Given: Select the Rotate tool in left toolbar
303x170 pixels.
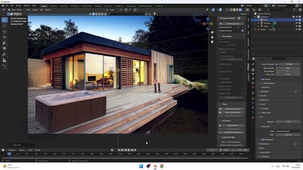Looking at the screenshot, I should pos(4,37).
